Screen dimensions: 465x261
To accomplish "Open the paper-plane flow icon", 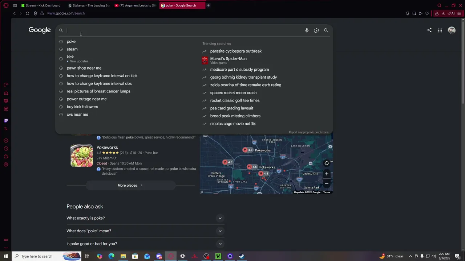I will 421,13.
